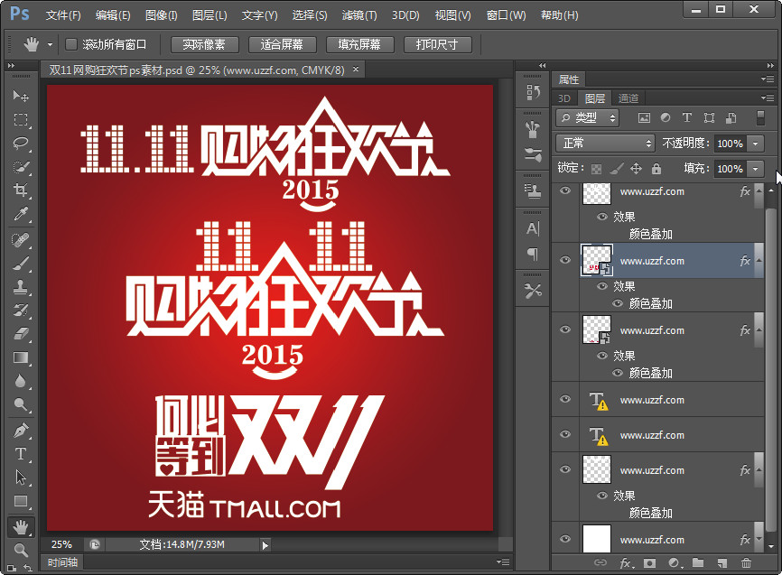Select the Lasso tool
The width and height of the screenshot is (782, 575).
[x=21, y=144]
